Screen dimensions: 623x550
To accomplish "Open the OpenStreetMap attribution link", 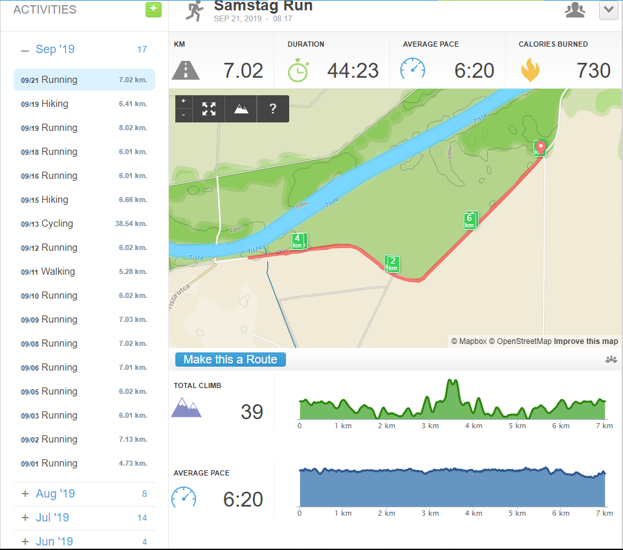I will [x=520, y=341].
